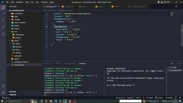Expand the controllers folder

tap(18, 13)
